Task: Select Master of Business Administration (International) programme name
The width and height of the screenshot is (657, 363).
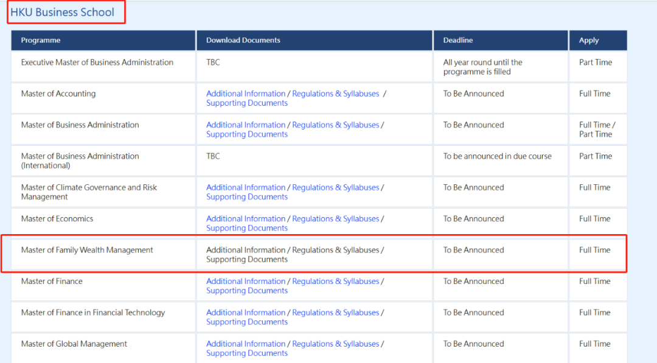Action: (x=80, y=161)
